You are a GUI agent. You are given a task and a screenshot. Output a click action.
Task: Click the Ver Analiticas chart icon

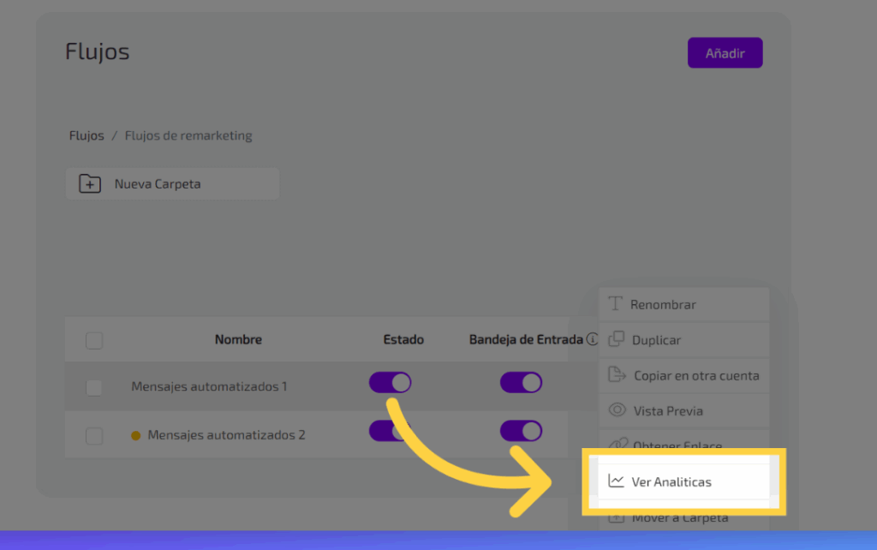pos(616,481)
